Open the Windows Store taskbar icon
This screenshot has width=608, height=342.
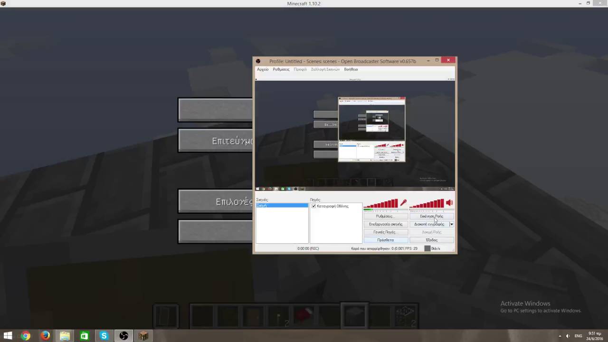(x=84, y=336)
